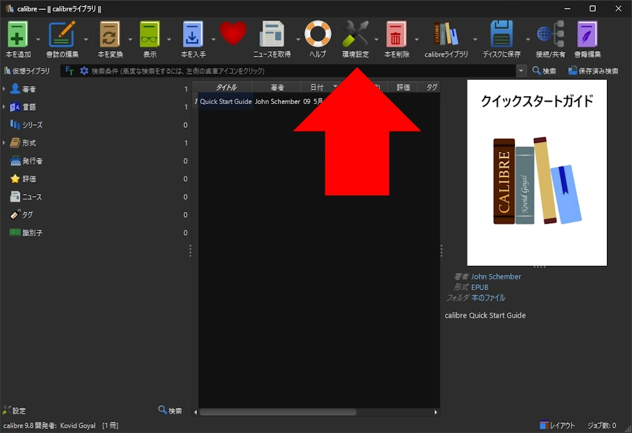The image size is (632, 433).
Task: Click the Help (ヘルプ) lifebuoy icon
Action: click(317, 34)
